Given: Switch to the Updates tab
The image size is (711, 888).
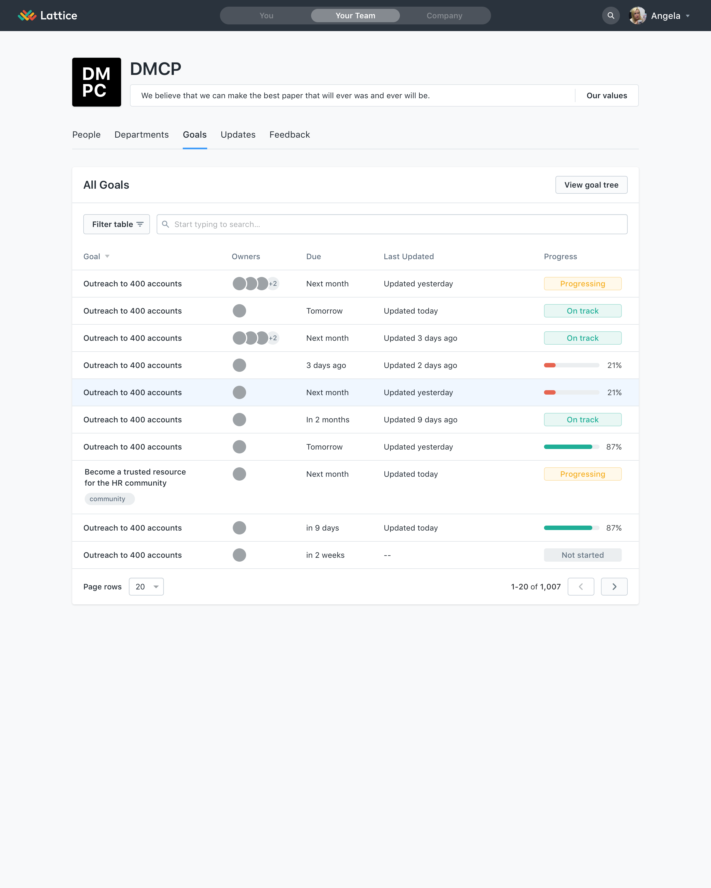Looking at the screenshot, I should coord(238,135).
